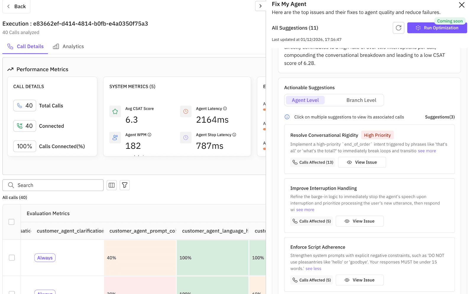Collapse Enforce Script Adherence with see less
This screenshot has height=294, width=473.
[x=313, y=269]
